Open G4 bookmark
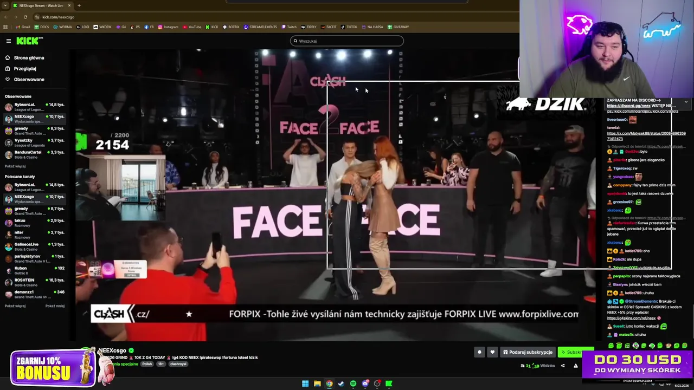Screen dimensions: 694x390 (121, 27)
